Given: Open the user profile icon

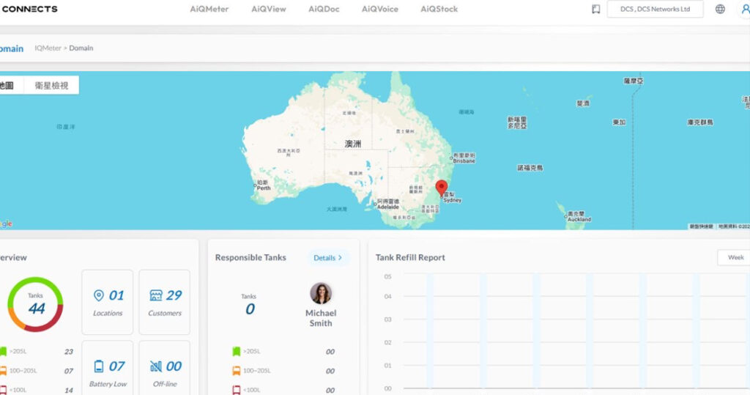Looking at the screenshot, I should point(745,10).
